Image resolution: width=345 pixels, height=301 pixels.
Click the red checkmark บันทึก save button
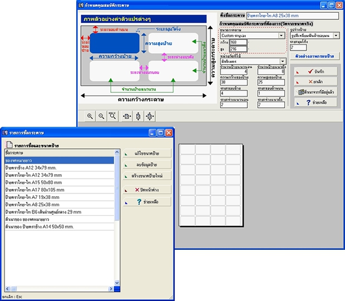pyautogui.click(x=316, y=72)
